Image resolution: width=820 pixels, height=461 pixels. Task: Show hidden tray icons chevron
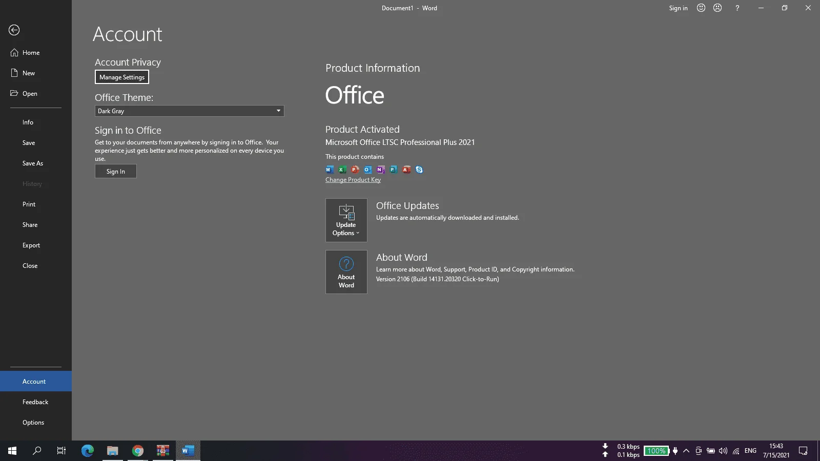click(x=686, y=451)
